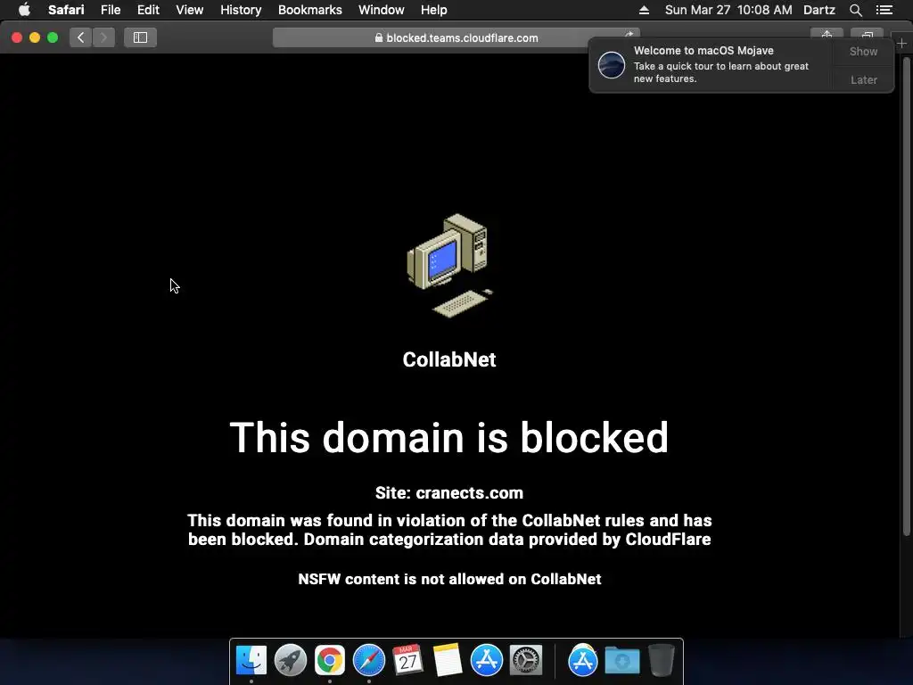Click the Mojave notification icon

[x=612, y=64]
